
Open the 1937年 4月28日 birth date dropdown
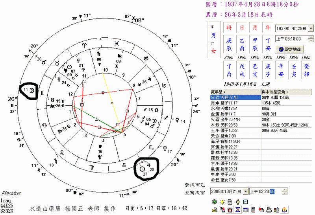pyautogui.click(x=311, y=29)
